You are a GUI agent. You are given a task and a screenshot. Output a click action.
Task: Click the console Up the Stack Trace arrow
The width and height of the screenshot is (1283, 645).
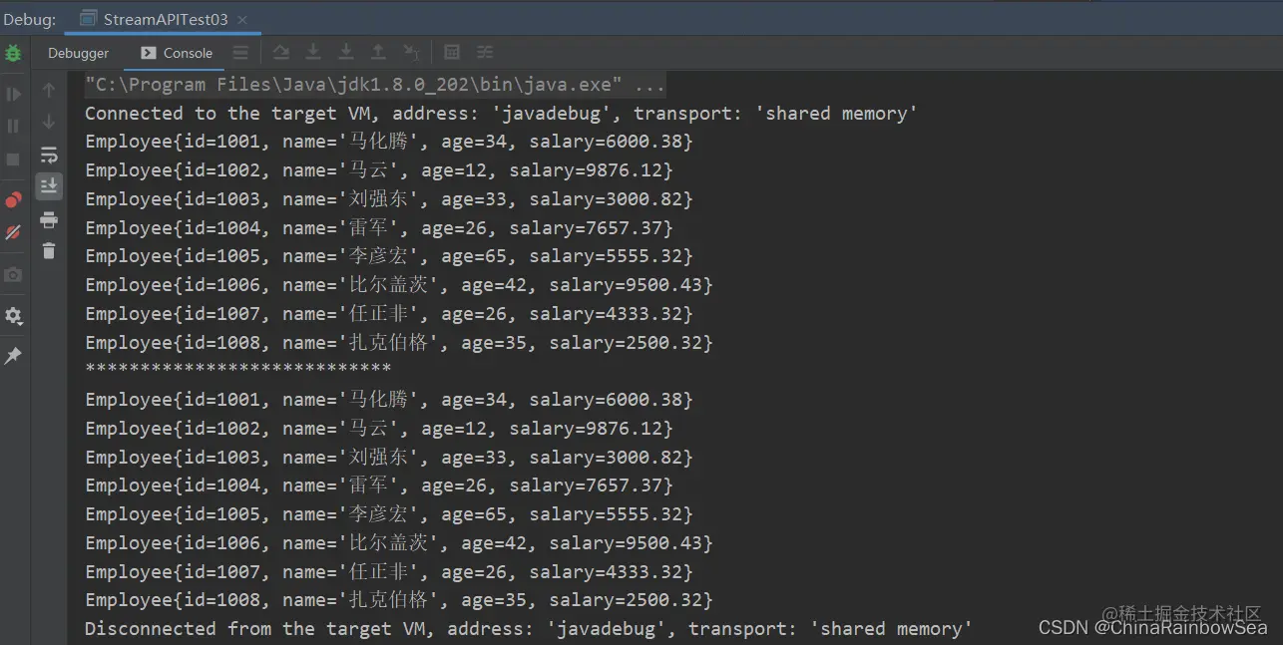[x=49, y=90]
